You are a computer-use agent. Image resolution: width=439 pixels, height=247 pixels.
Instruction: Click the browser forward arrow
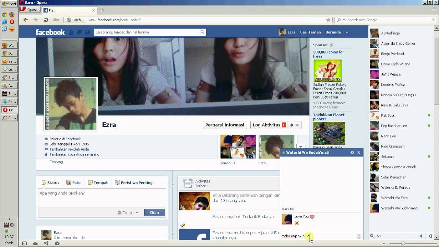(35, 20)
